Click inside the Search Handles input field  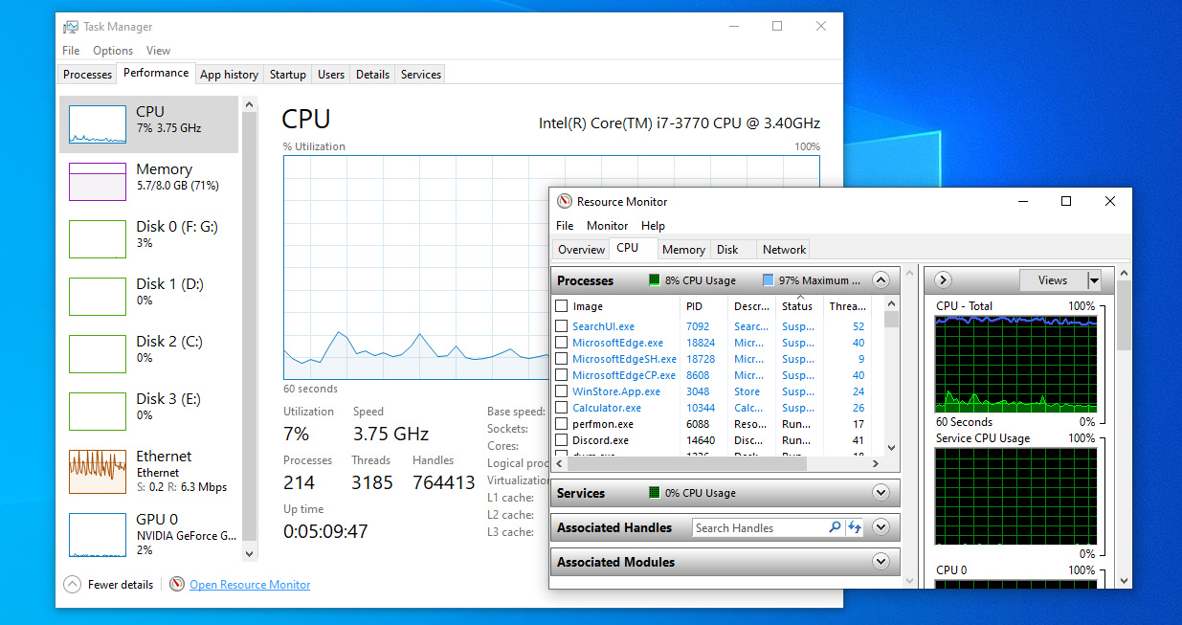[759, 527]
